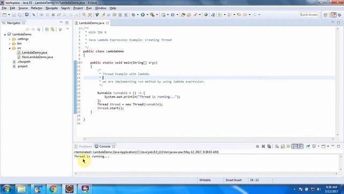Image resolution: width=344 pixels, height=194 pixels.
Task: Collapse the src folder
Action: click(10, 48)
